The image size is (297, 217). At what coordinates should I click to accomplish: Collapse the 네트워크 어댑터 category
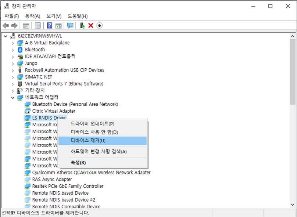click(x=12, y=97)
